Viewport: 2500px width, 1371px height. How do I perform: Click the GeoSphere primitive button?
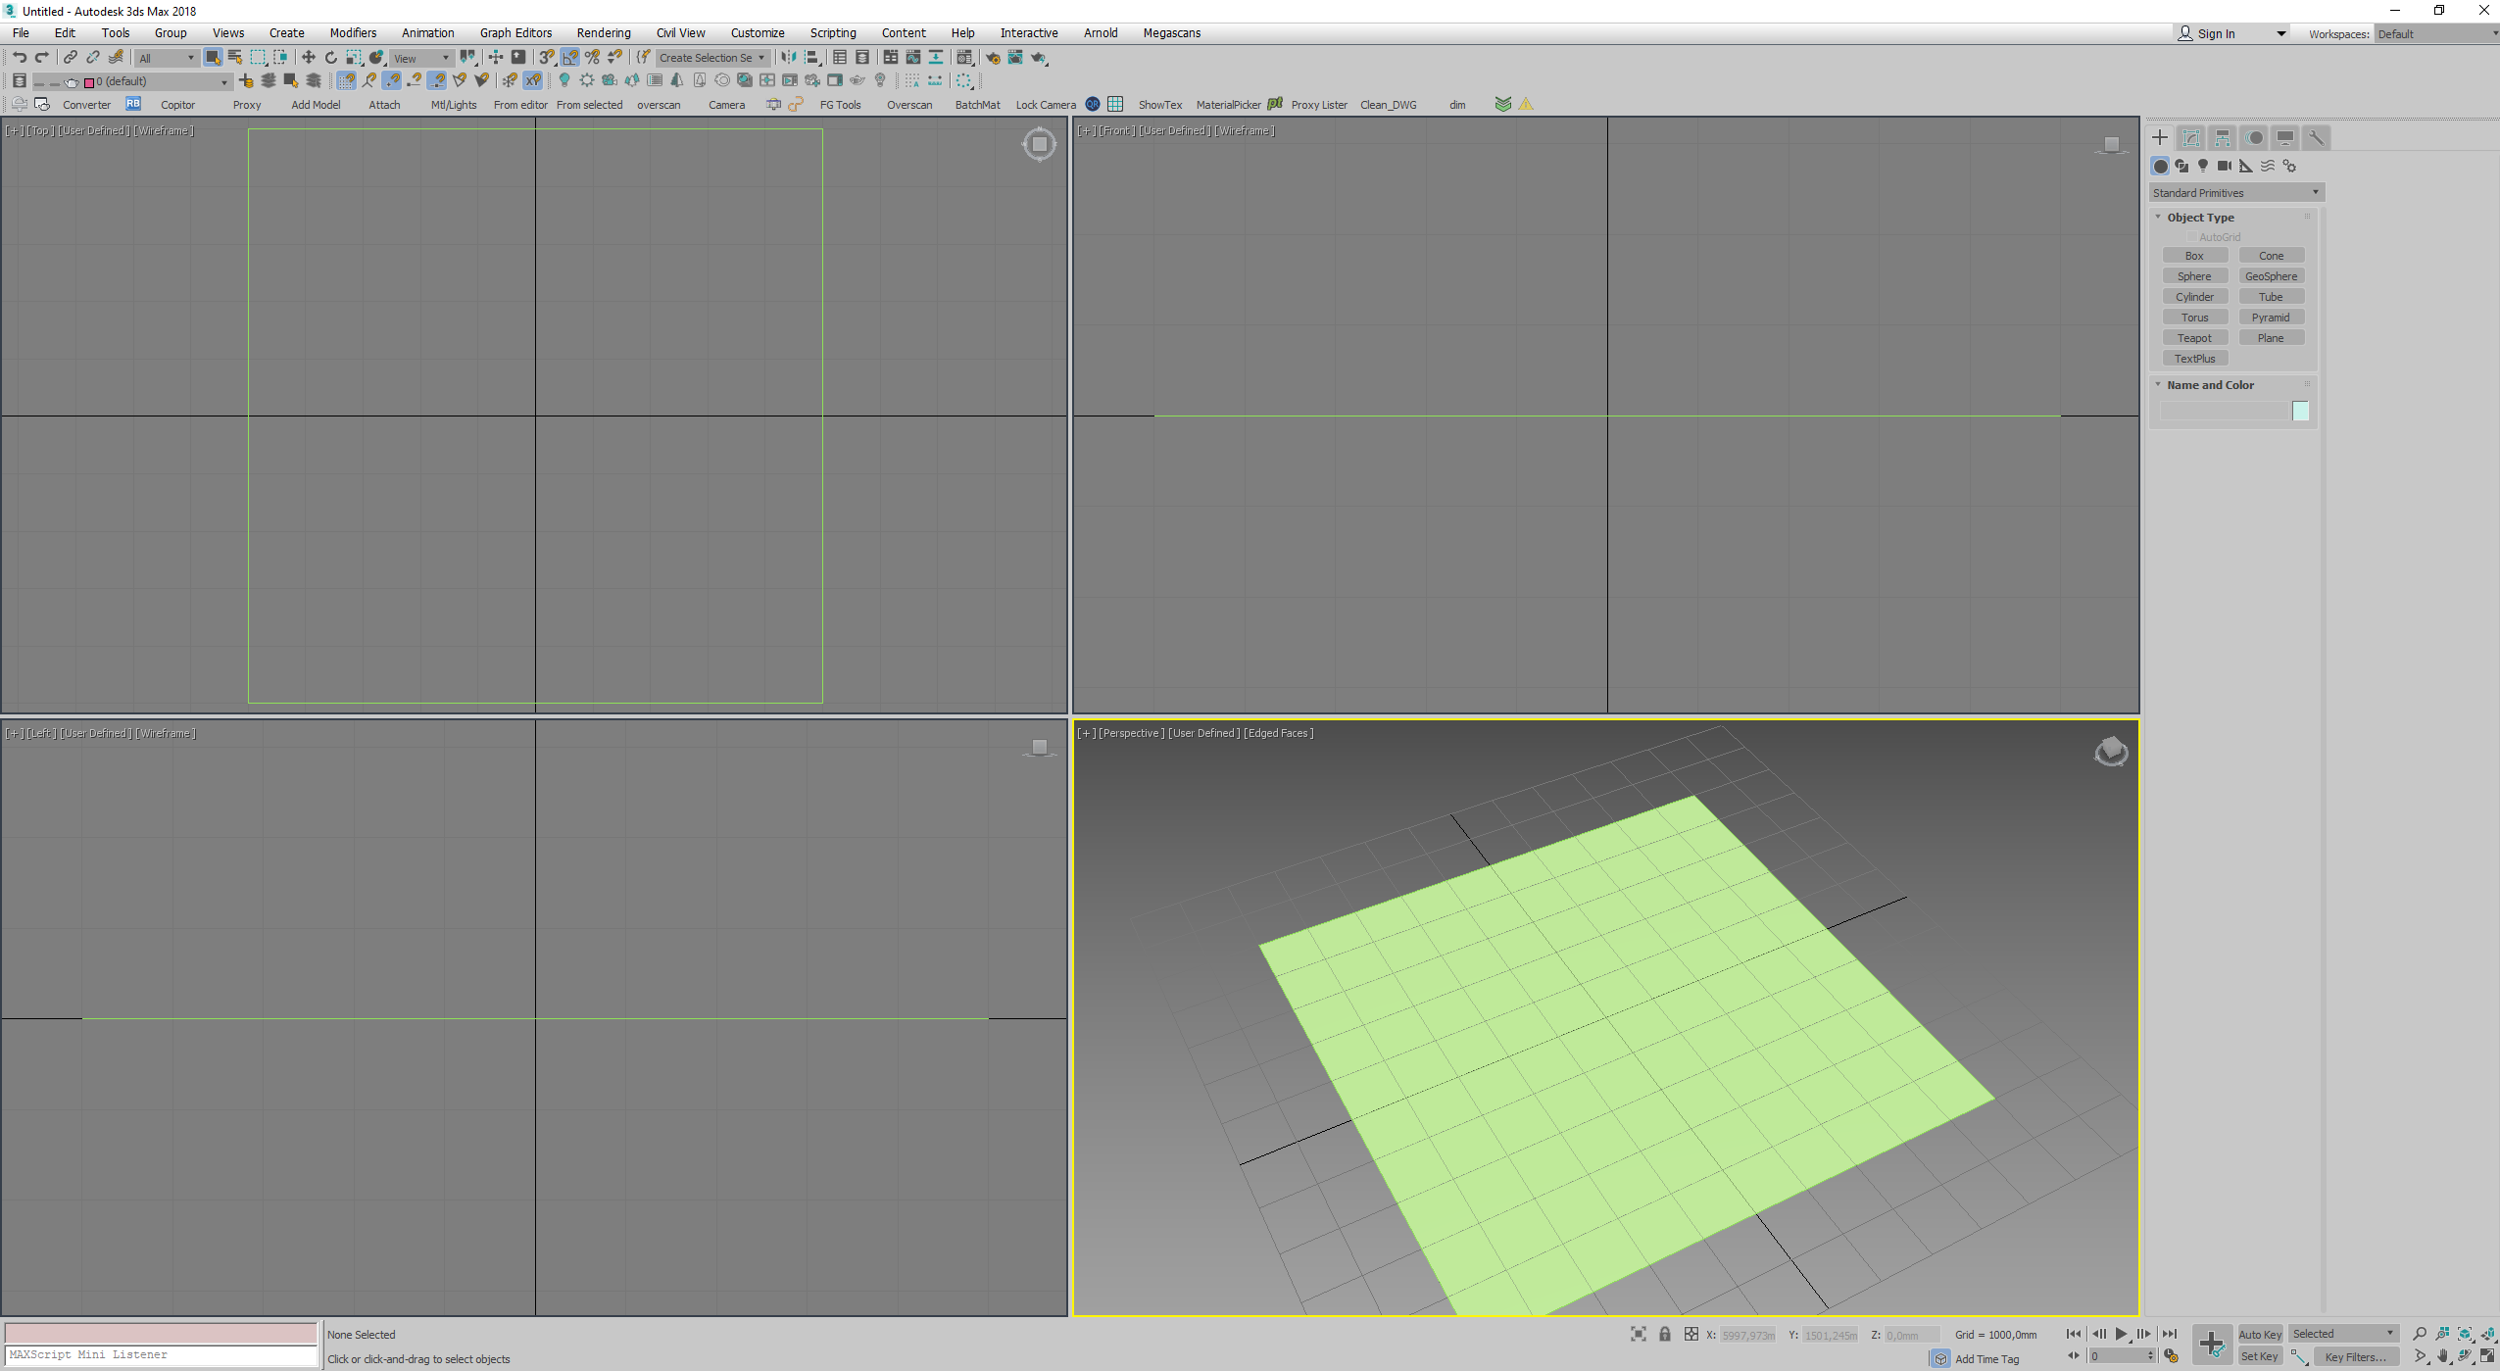click(2271, 276)
